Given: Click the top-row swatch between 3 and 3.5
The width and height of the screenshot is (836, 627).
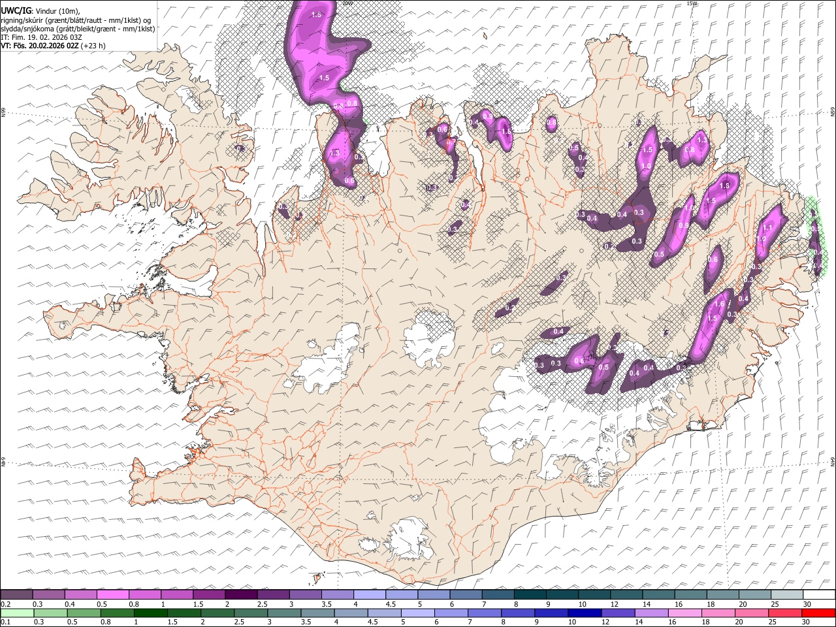Looking at the screenshot, I should point(305,594).
